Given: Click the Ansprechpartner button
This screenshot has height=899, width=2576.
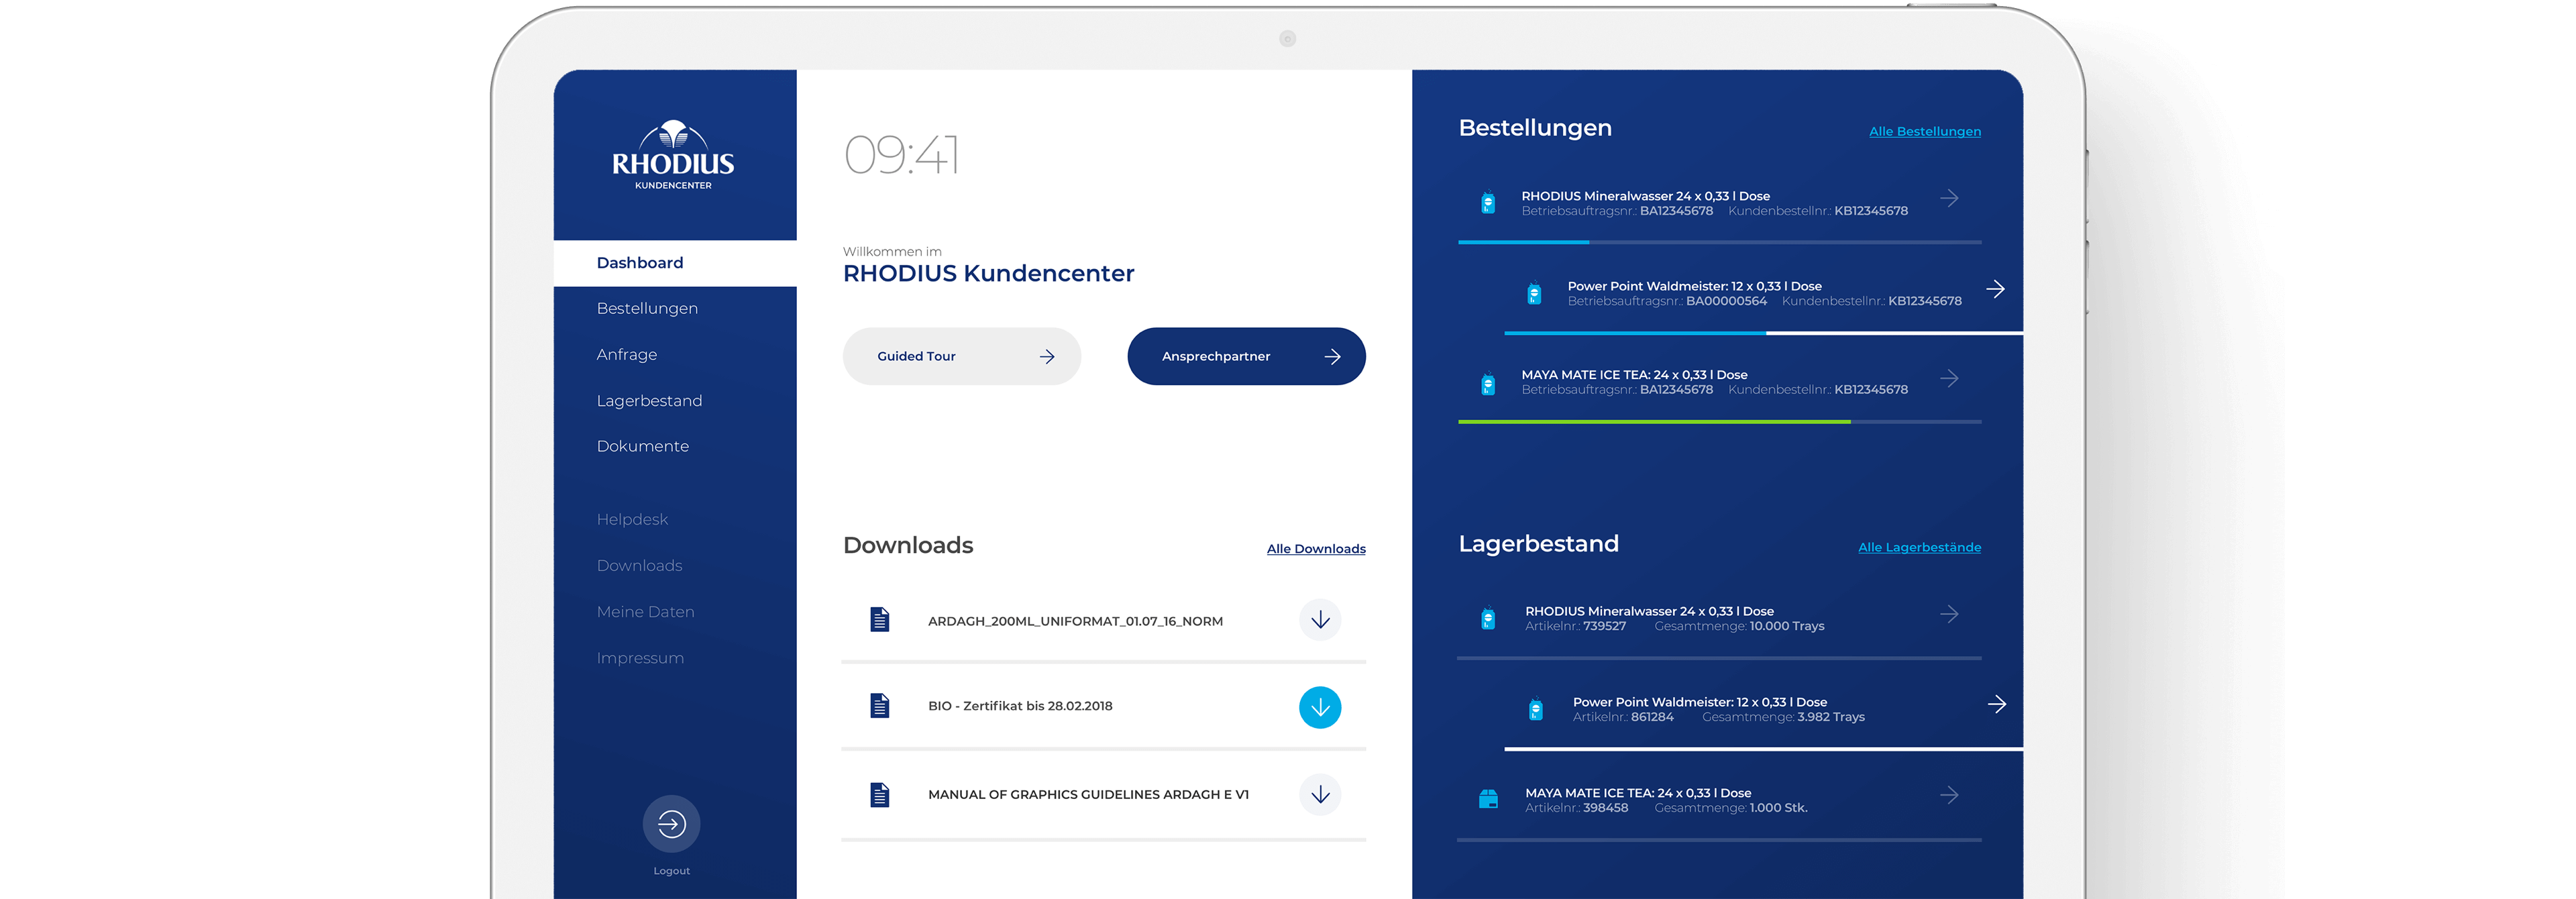Looking at the screenshot, I should [1246, 356].
